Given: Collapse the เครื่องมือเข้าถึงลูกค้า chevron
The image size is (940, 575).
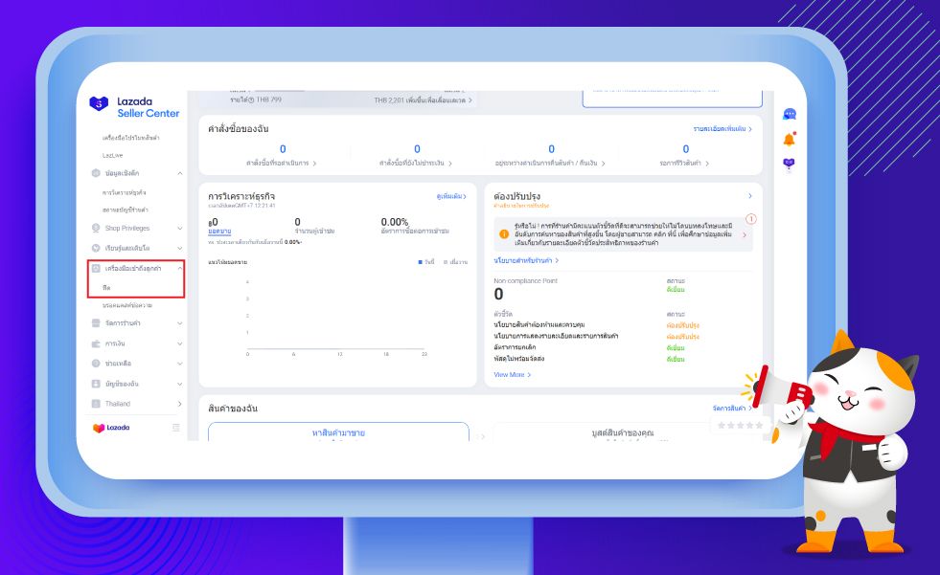Looking at the screenshot, I should 180,269.
